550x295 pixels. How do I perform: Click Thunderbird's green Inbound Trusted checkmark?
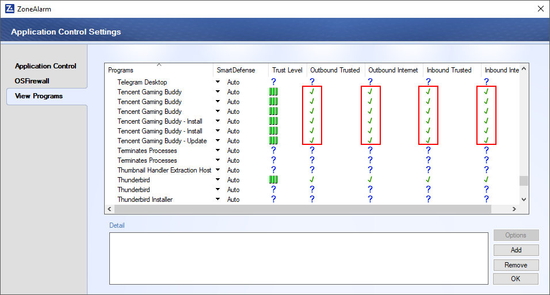tap(428, 179)
